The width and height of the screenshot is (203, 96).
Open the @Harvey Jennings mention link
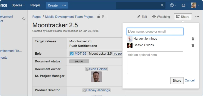pyautogui.click(x=96, y=90)
